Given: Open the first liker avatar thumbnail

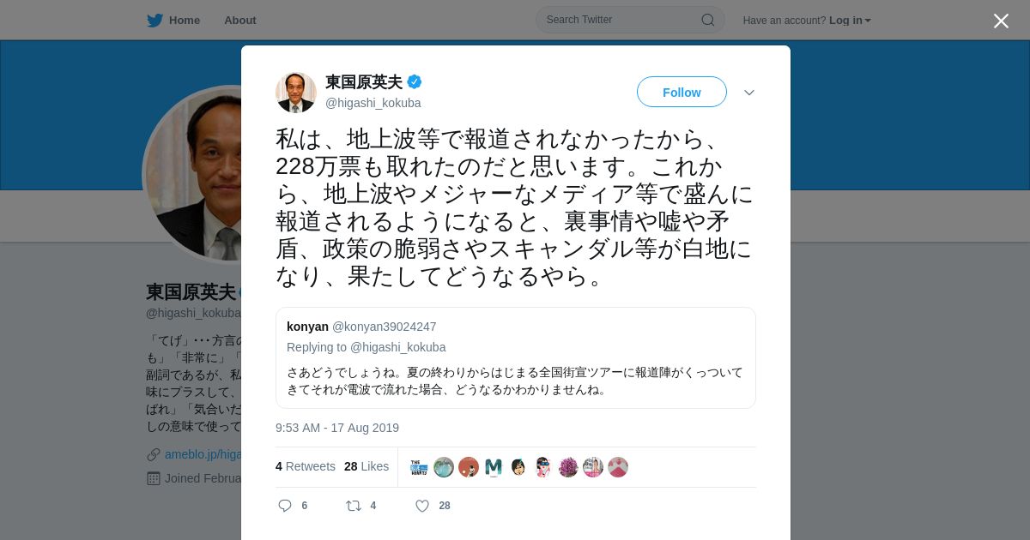Looking at the screenshot, I should (419, 467).
